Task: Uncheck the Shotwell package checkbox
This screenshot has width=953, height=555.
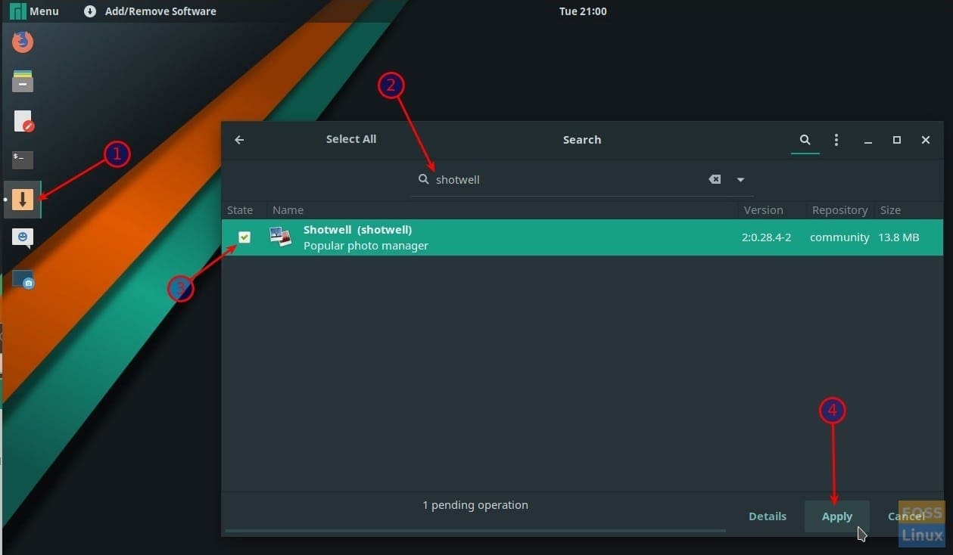Action: [244, 237]
